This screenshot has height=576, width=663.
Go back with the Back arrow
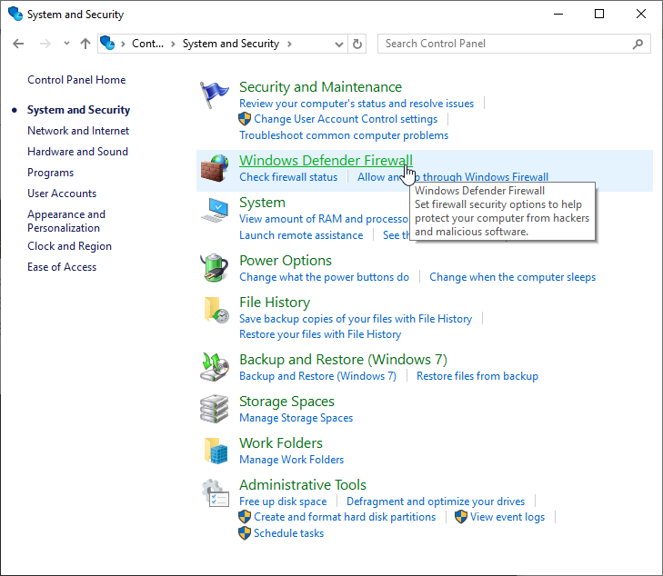[18, 44]
